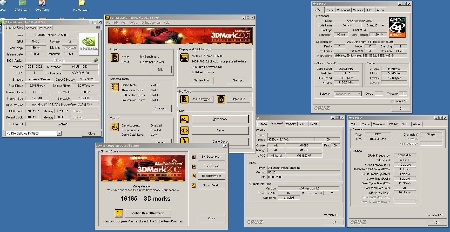Switch to CPU tab in CPU-Z Memory window

[354, 124]
